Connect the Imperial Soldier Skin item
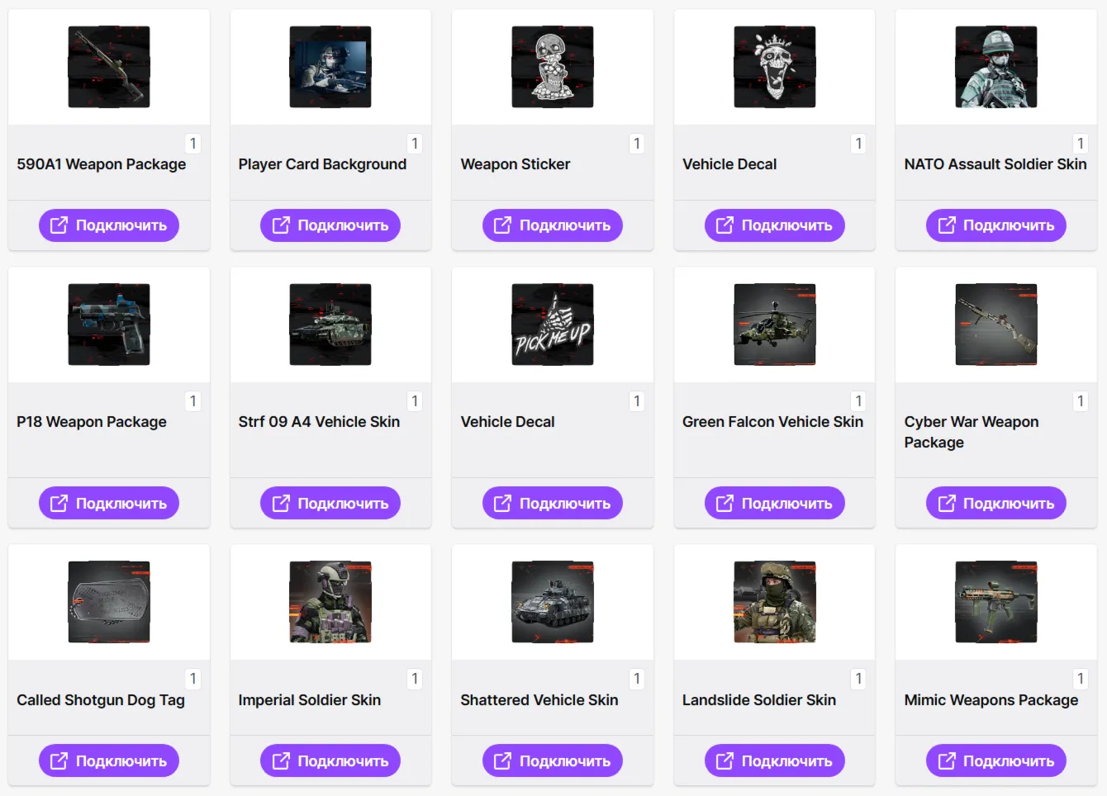This screenshot has height=796, width=1107. pyautogui.click(x=330, y=760)
